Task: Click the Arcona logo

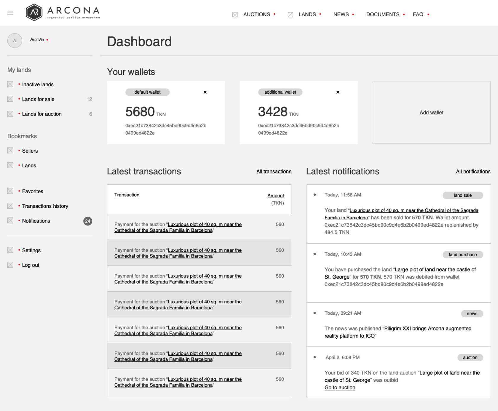Action: 63,12
